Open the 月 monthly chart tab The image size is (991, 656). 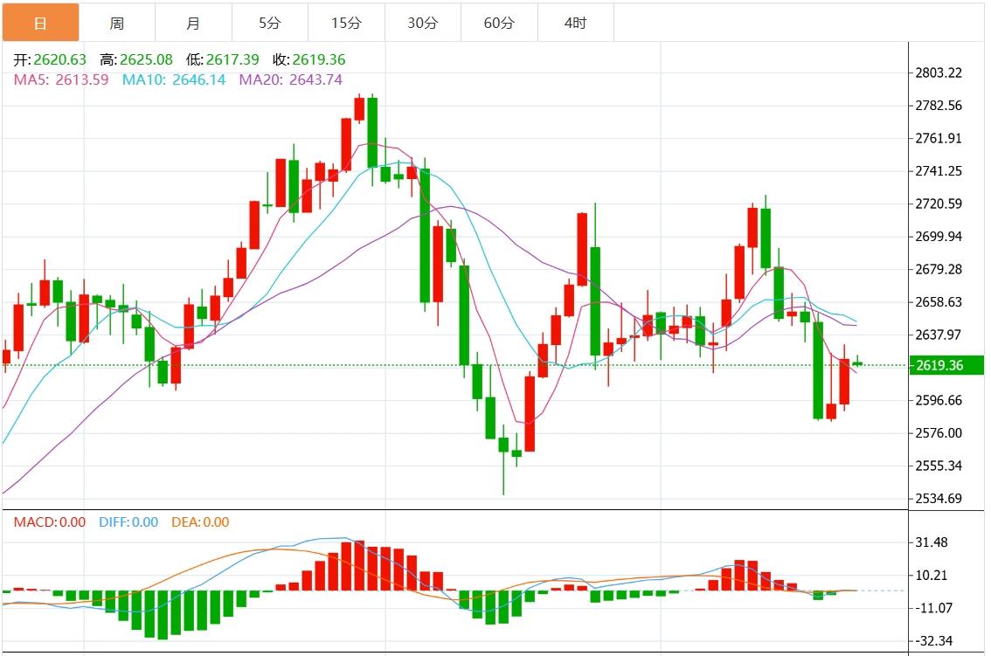(x=193, y=23)
